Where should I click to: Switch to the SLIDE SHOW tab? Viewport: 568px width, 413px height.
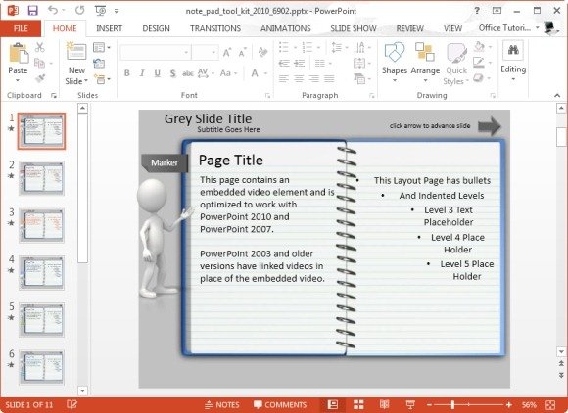354,28
